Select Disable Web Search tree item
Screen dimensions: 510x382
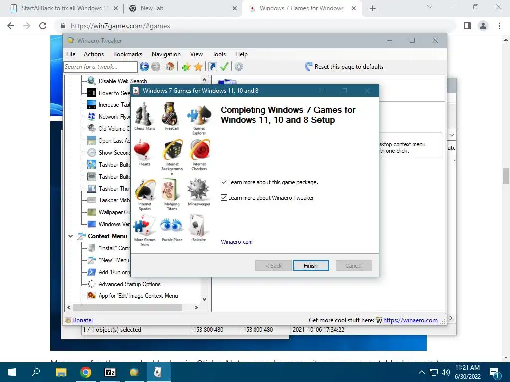[123, 81]
